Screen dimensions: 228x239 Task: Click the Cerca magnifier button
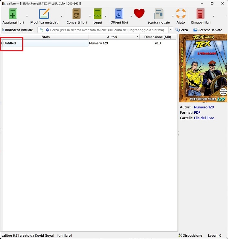click(x=181, y=30)
